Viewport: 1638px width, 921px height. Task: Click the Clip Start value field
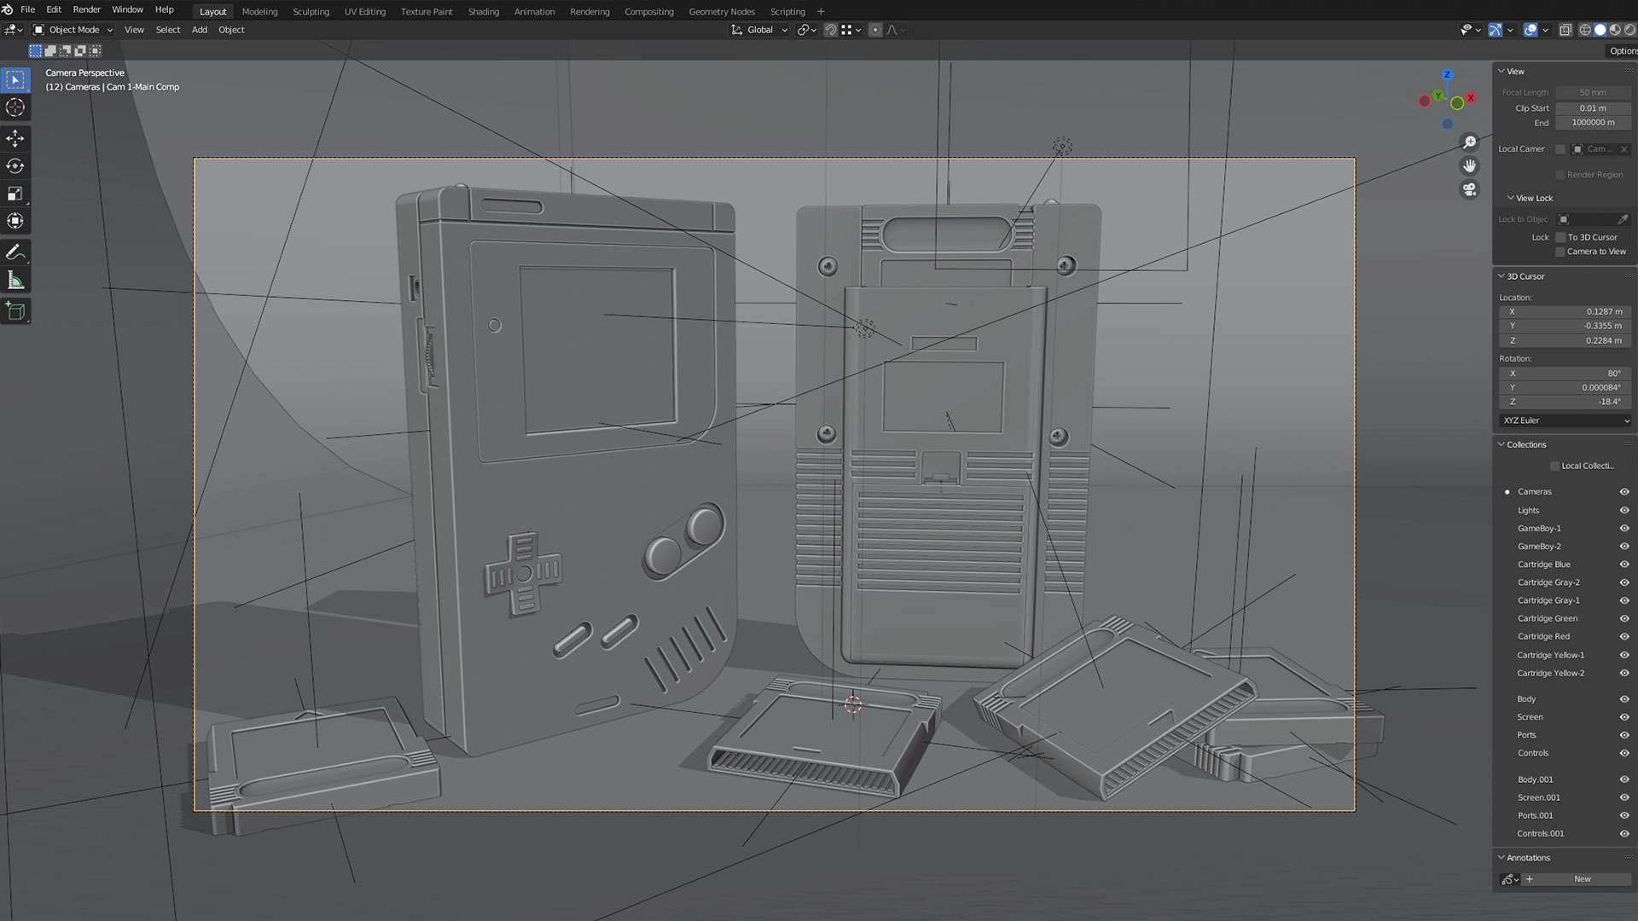pyautogui.click(x=1592, y=108)
